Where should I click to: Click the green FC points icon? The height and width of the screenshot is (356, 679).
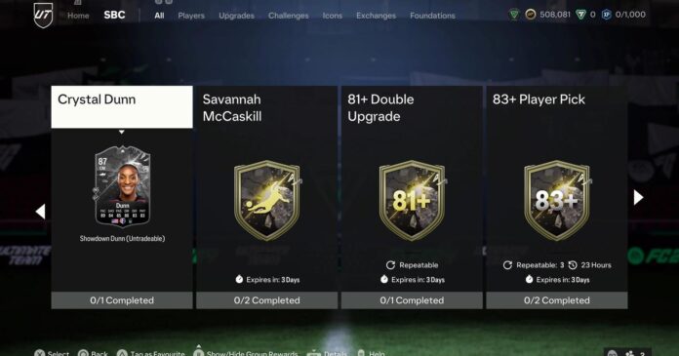click(580, 15)
